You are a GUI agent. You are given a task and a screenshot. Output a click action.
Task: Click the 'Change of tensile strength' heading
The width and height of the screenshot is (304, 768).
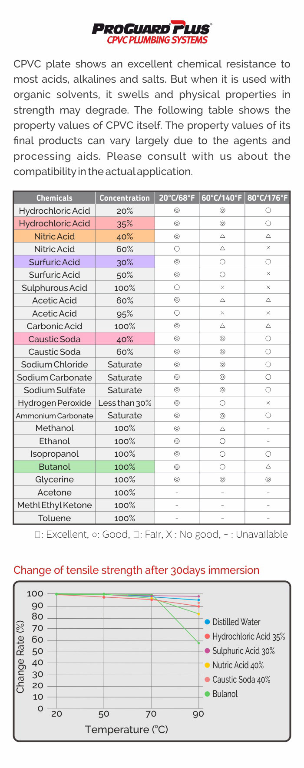pos(136,570)
